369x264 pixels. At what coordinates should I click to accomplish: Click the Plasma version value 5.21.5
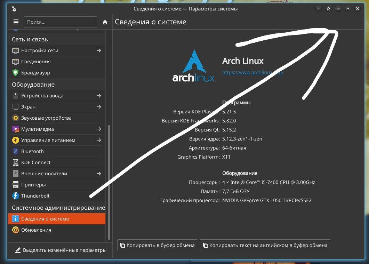click(229, 112)
